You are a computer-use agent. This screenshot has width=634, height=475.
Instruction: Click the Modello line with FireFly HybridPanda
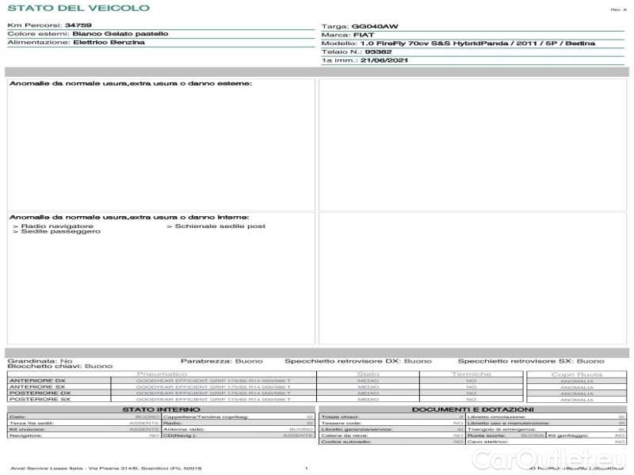tap(458, 44)
